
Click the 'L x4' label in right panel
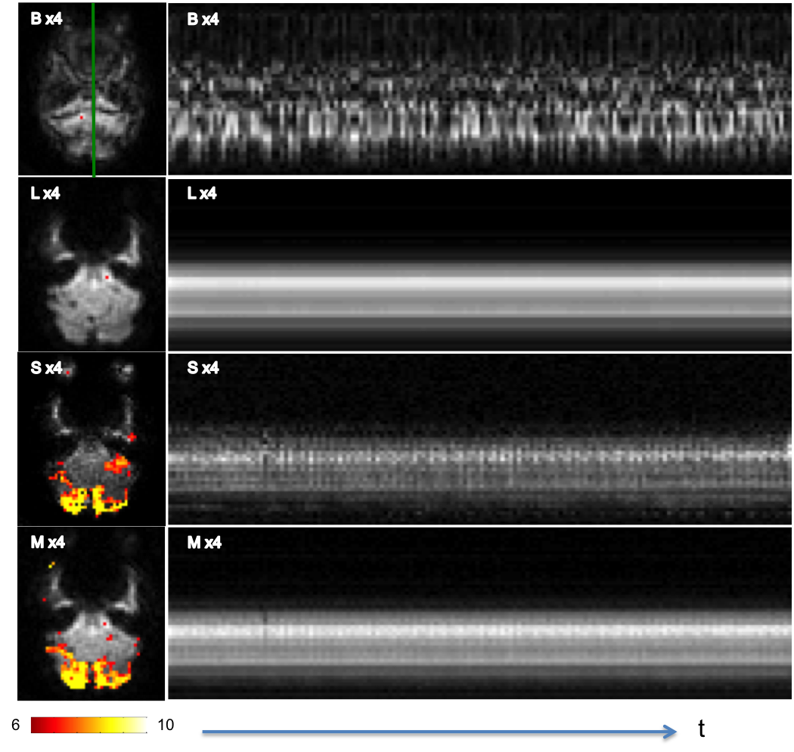click(202, 194)
